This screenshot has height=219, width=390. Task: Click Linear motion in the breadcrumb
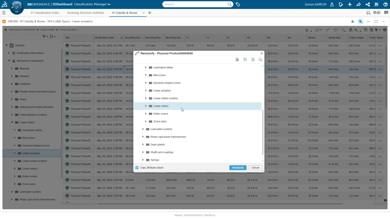coord(48,30)
